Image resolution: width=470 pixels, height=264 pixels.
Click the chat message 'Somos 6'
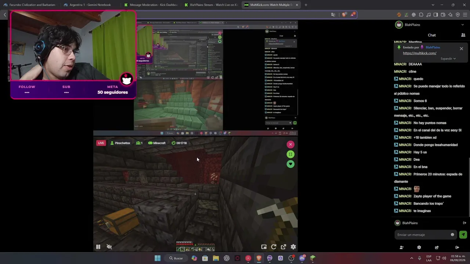[420, 101]
